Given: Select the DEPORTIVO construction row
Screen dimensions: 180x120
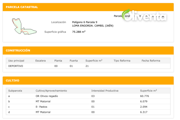Looking at the screenshot, I should pyautogui.click(x=88, y=66).
